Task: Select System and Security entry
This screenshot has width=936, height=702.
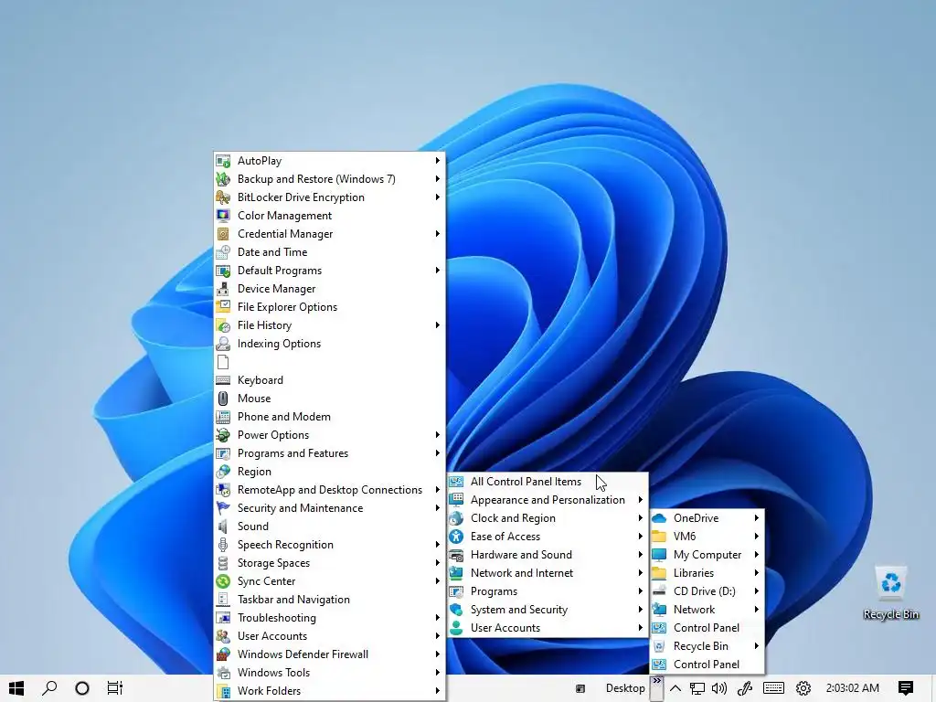Action: pos(548,610)
